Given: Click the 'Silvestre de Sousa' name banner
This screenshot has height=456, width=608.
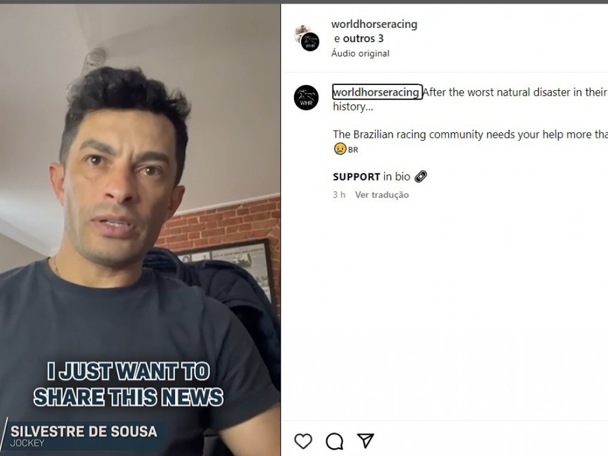Looking at the screenshot, I should point(83,436).
